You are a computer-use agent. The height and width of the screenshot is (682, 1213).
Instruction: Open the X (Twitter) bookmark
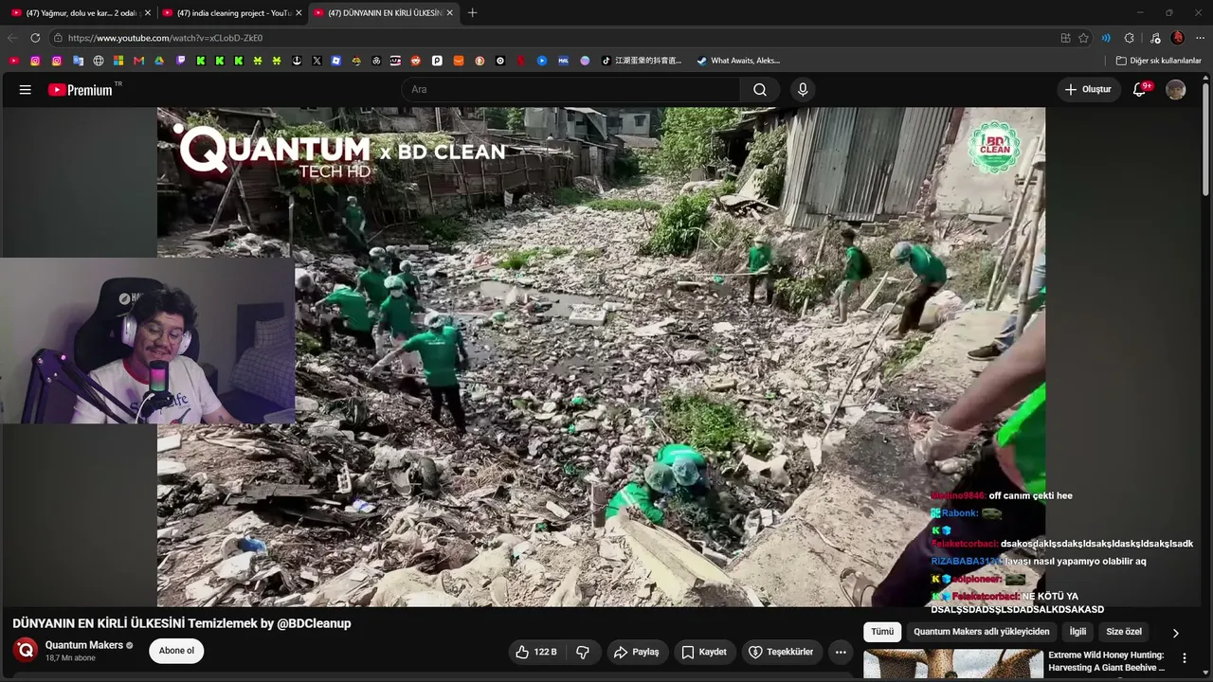coord(317,61)
